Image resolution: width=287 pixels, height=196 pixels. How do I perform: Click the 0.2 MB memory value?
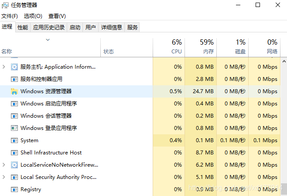click(205, 116)
